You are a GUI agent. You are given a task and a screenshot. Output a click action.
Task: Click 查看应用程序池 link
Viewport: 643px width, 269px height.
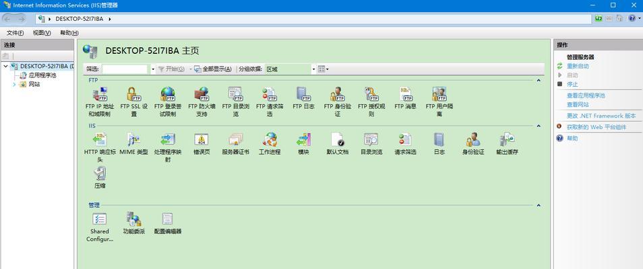click(x=586, y=95)
